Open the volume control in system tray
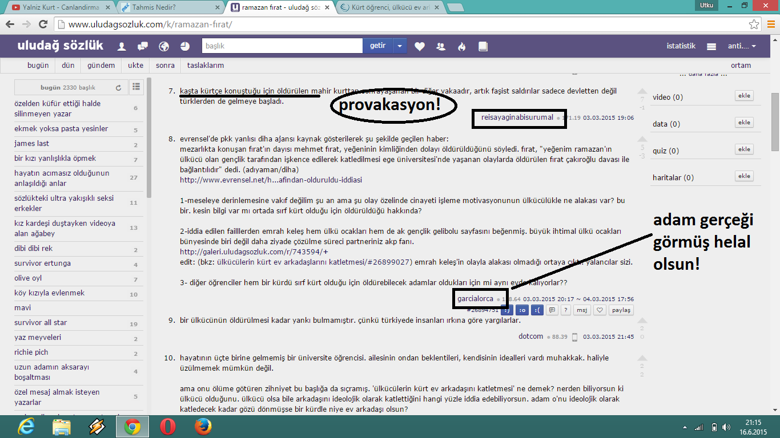Screen dimensions: 780x438 click(x=726, y=427)
